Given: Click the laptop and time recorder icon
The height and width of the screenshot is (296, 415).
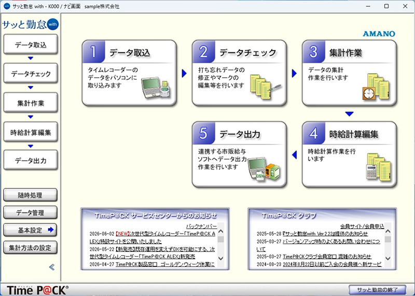Looking at the screenshot, I should click(x=156, y=88).
